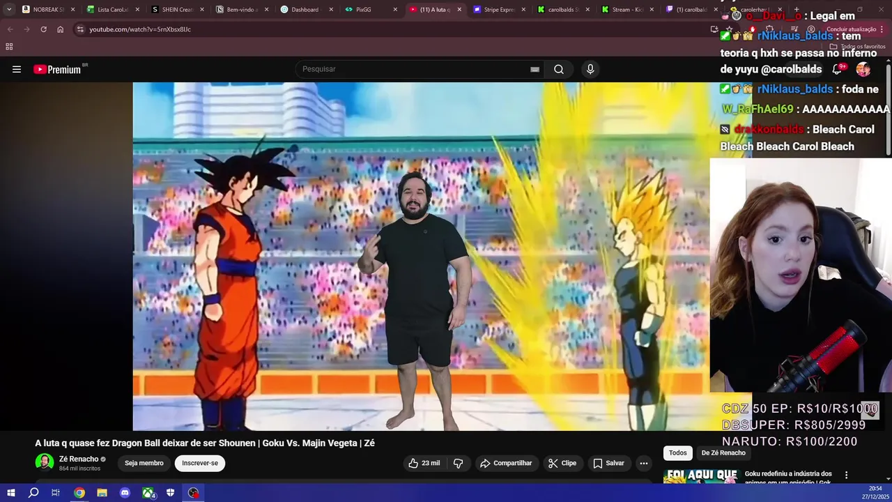Click Concluir atualização Chrome update button

coord(851,29)
